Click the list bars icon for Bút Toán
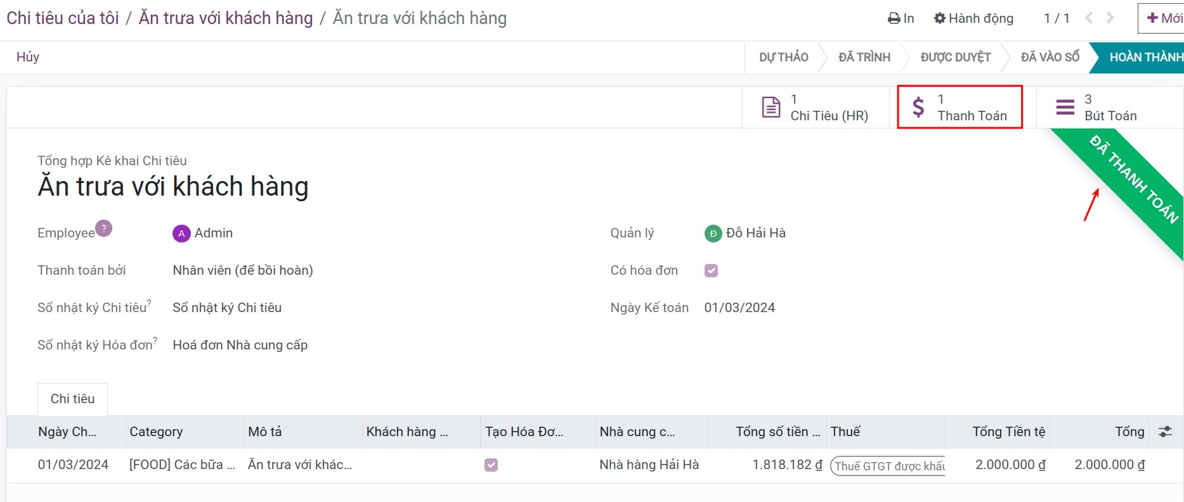 [1065, 108]
